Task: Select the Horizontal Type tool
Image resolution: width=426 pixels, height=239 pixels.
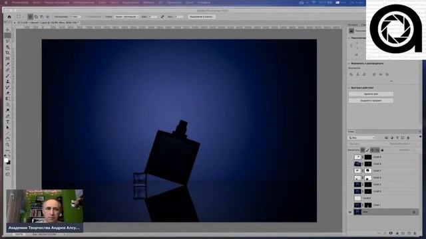Action: click(x=7, y=122)
